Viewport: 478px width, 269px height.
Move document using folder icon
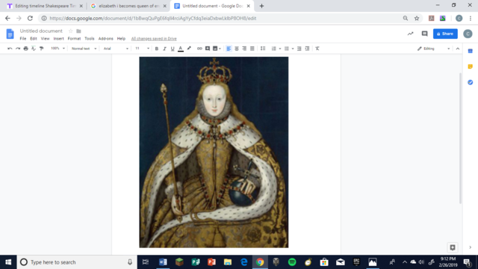coord(78,31)
